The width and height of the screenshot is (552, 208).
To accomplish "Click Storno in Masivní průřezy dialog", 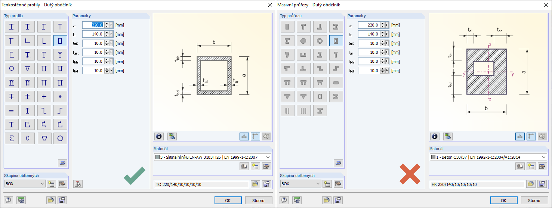I will pos(534,201).
